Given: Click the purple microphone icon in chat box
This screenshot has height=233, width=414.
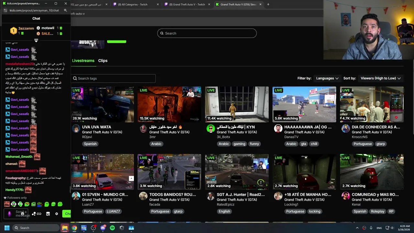Looking at the screenshot, I should 9,214.
